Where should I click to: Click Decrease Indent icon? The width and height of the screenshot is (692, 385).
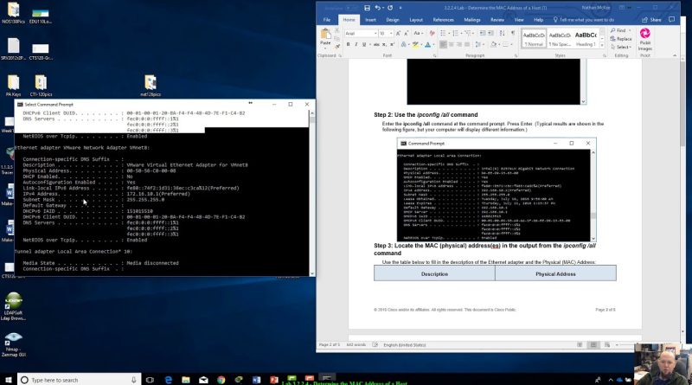[483, 34]
